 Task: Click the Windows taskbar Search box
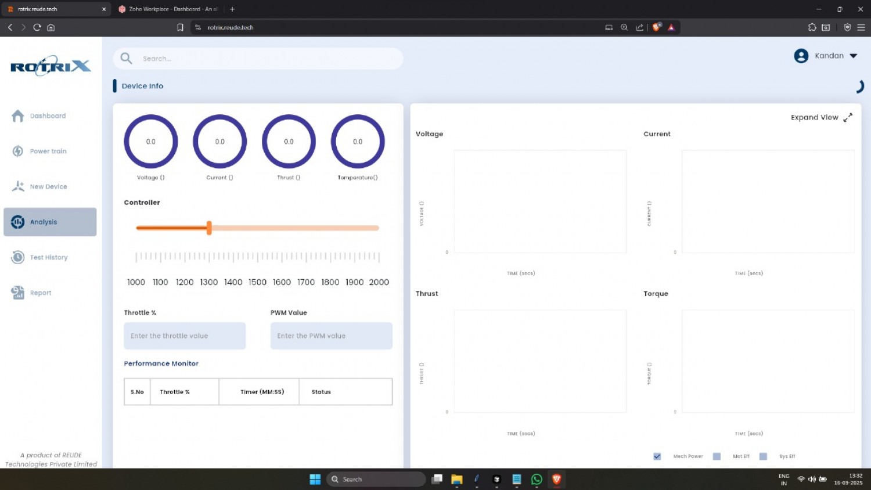tap(376, 480)
